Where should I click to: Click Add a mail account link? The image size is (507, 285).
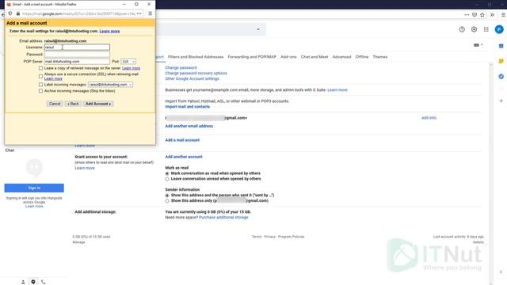[x=182, y=140]
